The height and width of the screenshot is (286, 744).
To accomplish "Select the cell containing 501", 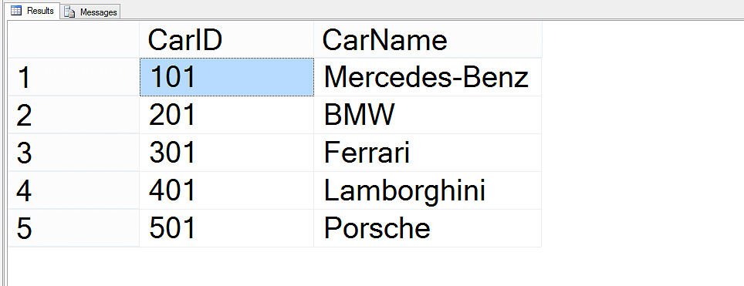I will 226,228.
